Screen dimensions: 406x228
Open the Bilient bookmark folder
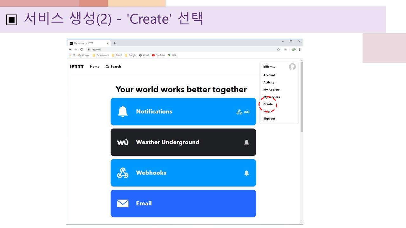[117, 55]
